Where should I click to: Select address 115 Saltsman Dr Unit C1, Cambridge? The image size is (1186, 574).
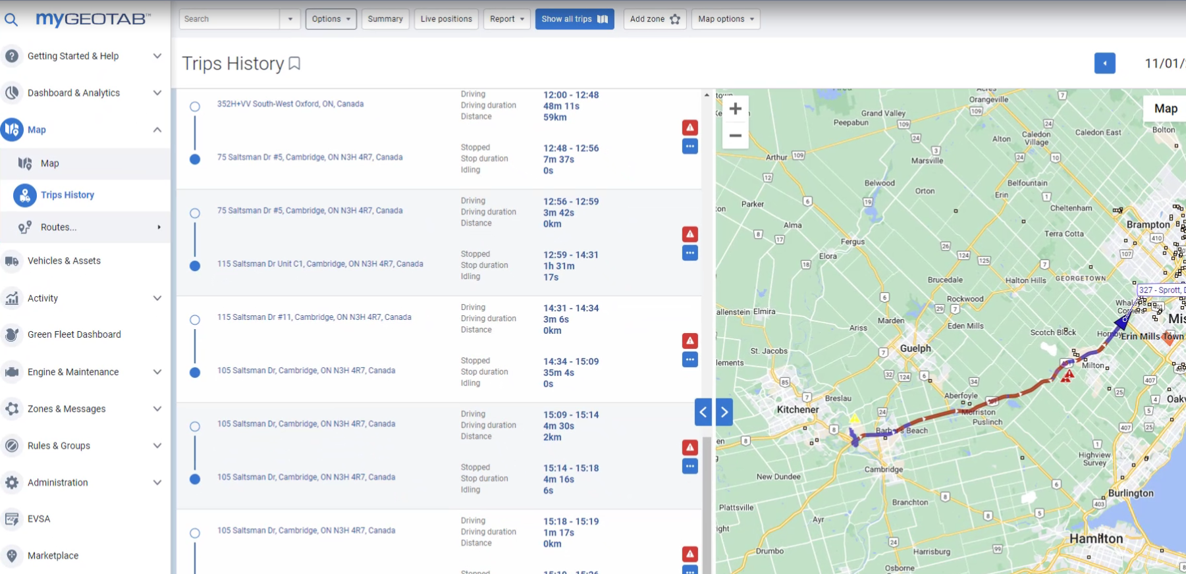coord(320,264)
